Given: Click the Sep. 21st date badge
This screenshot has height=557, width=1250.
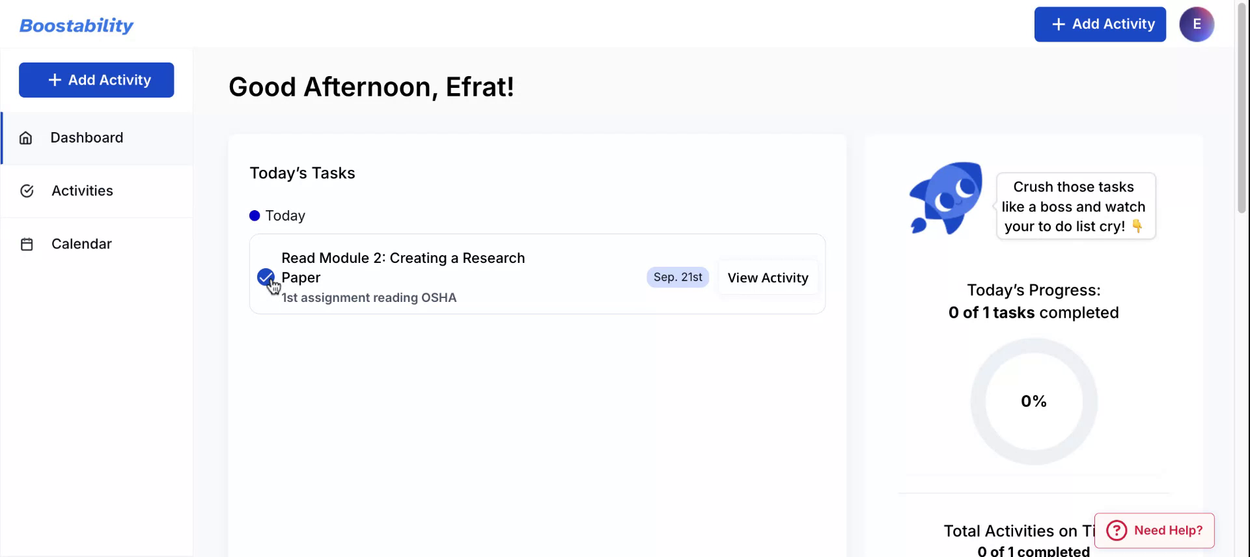Looking at the screenshot, I should click(677, 277).
